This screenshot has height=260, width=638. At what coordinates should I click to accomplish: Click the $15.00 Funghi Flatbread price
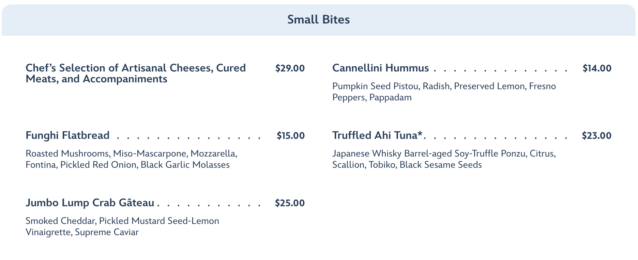coord(290,136)
